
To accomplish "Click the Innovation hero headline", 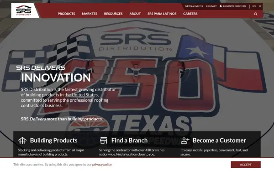I will [56, 78].
